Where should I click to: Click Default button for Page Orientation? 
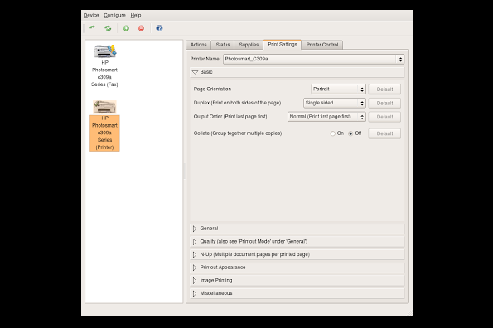[384, 89]
